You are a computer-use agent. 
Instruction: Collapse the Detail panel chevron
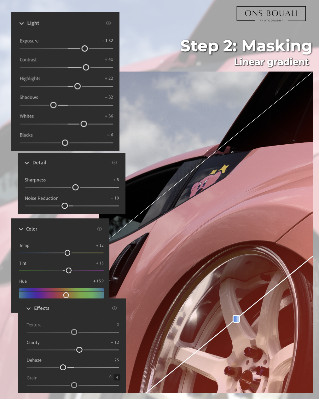click(27, 163)
